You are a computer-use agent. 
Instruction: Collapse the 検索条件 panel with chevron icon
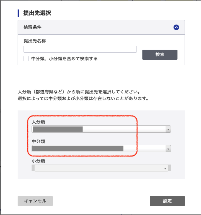[x=176, y=27]
